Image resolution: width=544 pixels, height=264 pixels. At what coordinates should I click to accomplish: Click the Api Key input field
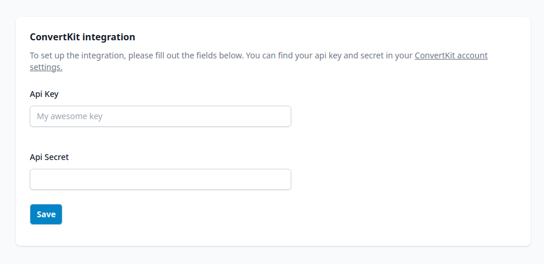[160, 116]
